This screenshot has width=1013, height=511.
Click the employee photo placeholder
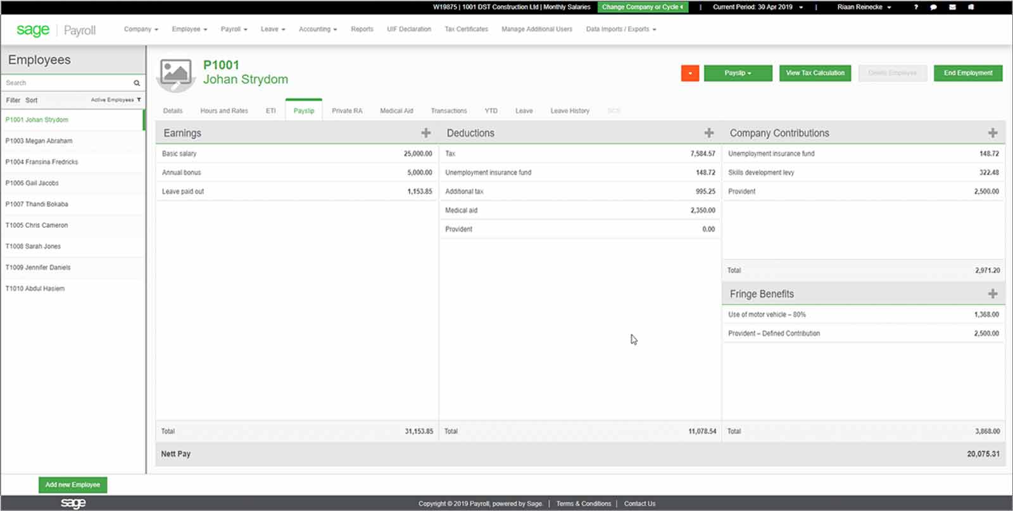pyautogui.click(x=176, y=75)
